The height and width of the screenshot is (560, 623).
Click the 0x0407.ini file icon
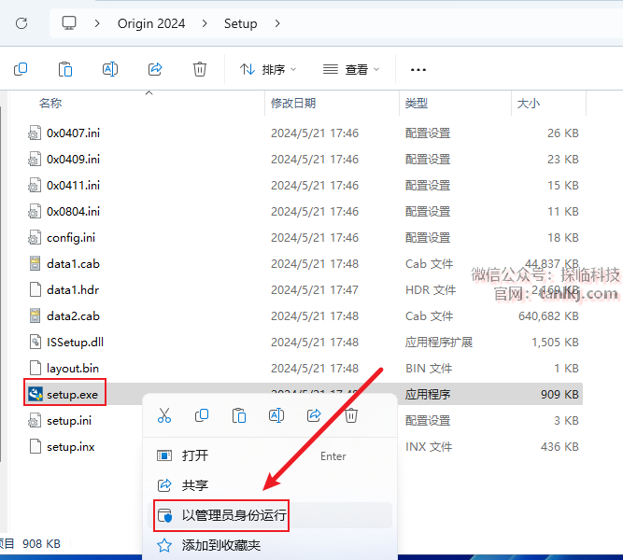point(35,133)
